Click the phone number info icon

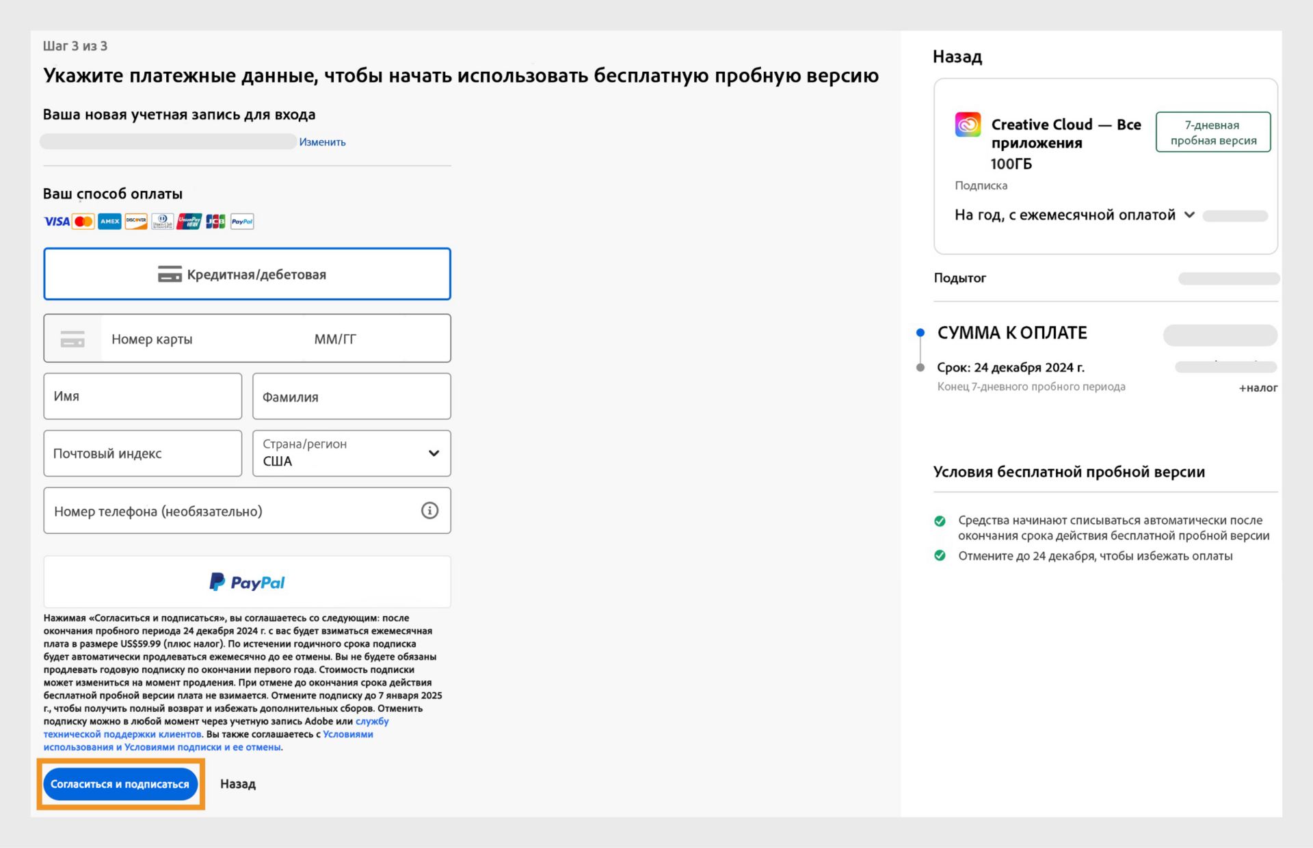click(429, 510)
